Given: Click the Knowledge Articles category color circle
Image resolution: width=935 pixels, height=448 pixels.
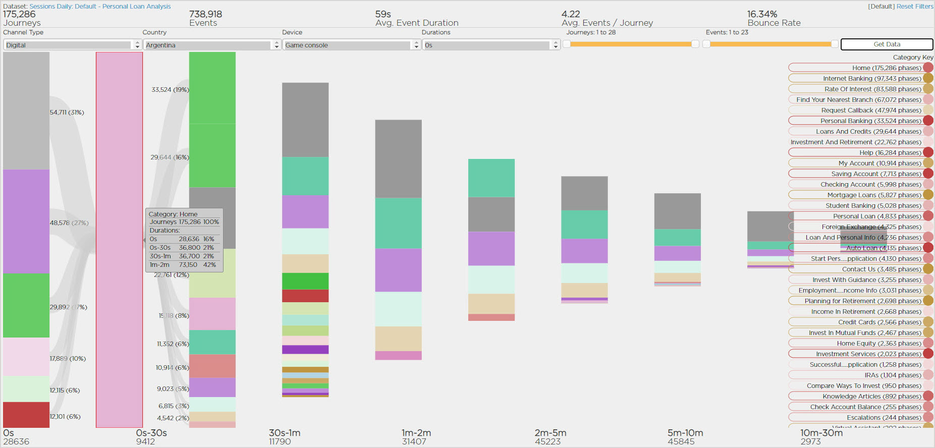Looking at the screenshot, I should coord(928,396).
